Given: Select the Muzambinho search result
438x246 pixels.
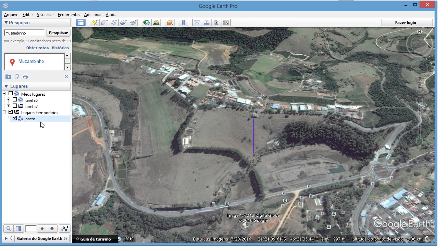Looking at the screenshot, I should [31, 61].
